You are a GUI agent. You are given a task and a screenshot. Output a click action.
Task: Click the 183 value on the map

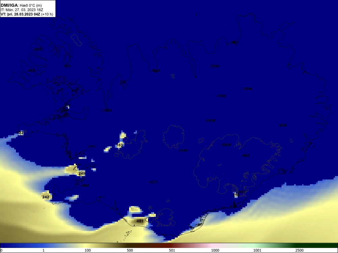(120, 145)
